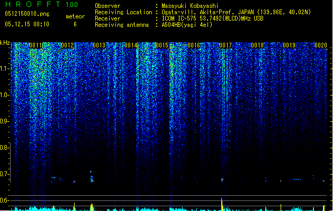Click the 0011 time marker
The width and height of the screenshot is (333, 211).
coord(35,45)
